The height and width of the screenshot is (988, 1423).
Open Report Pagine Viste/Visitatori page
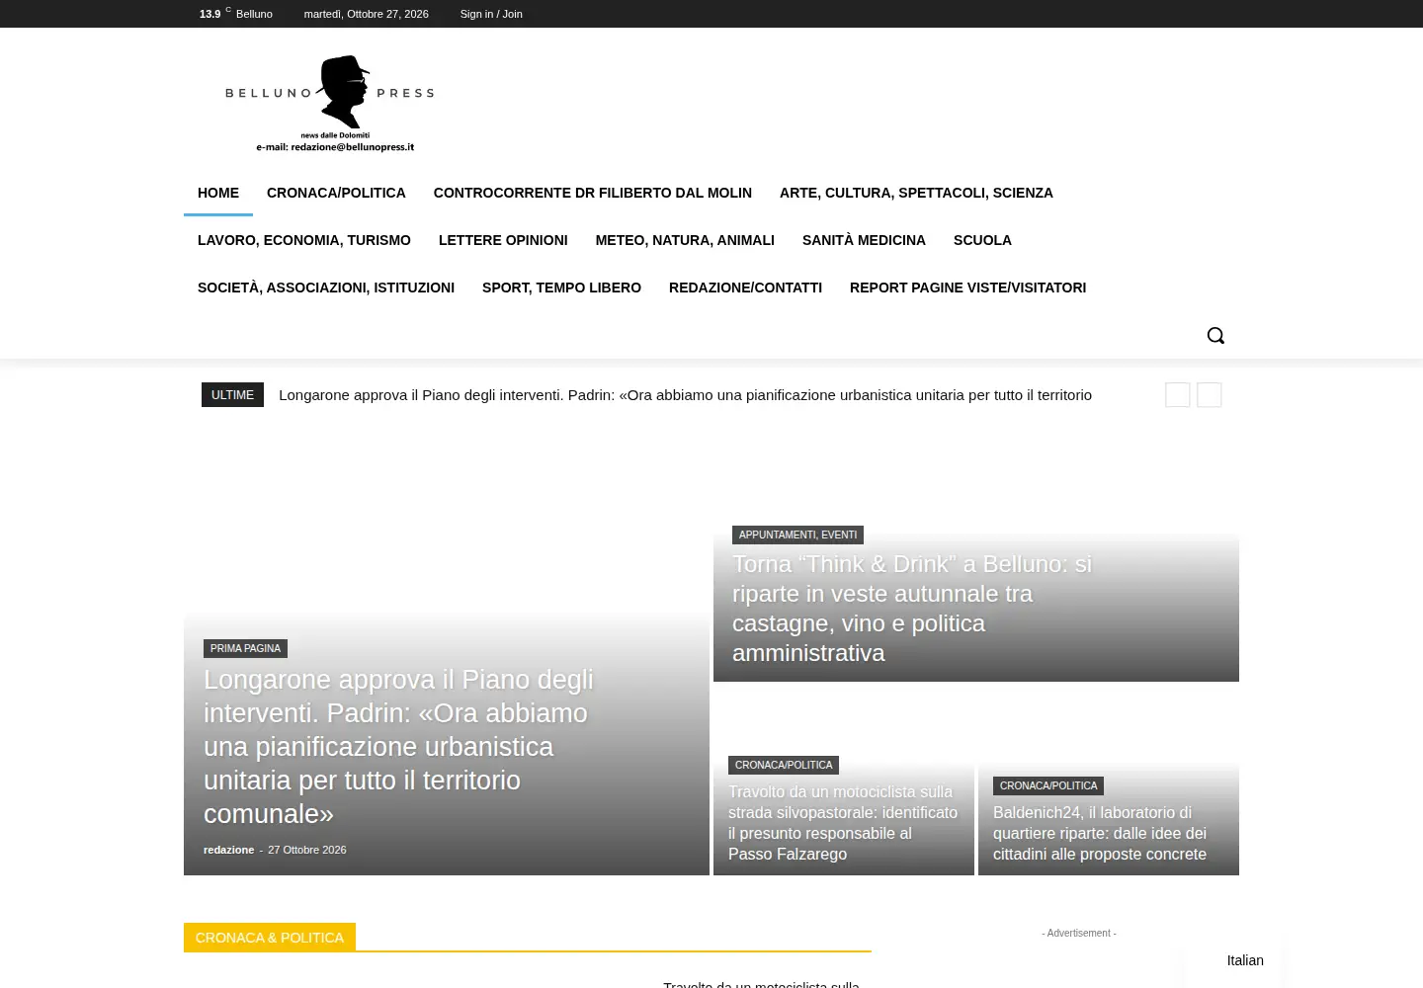967,288
